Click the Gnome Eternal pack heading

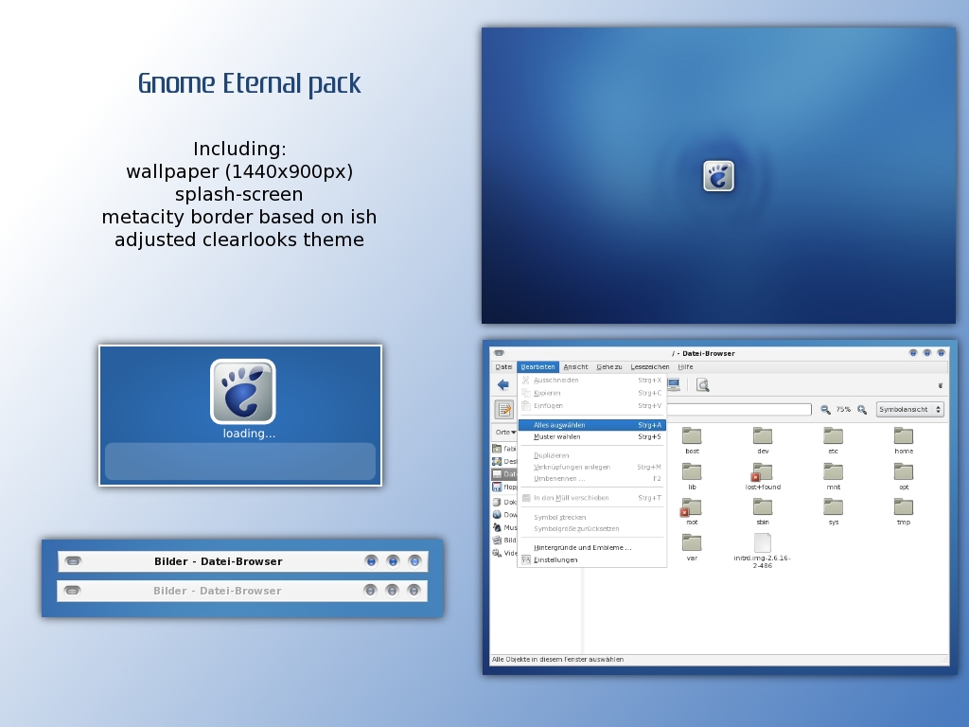[x=249, y=84]
